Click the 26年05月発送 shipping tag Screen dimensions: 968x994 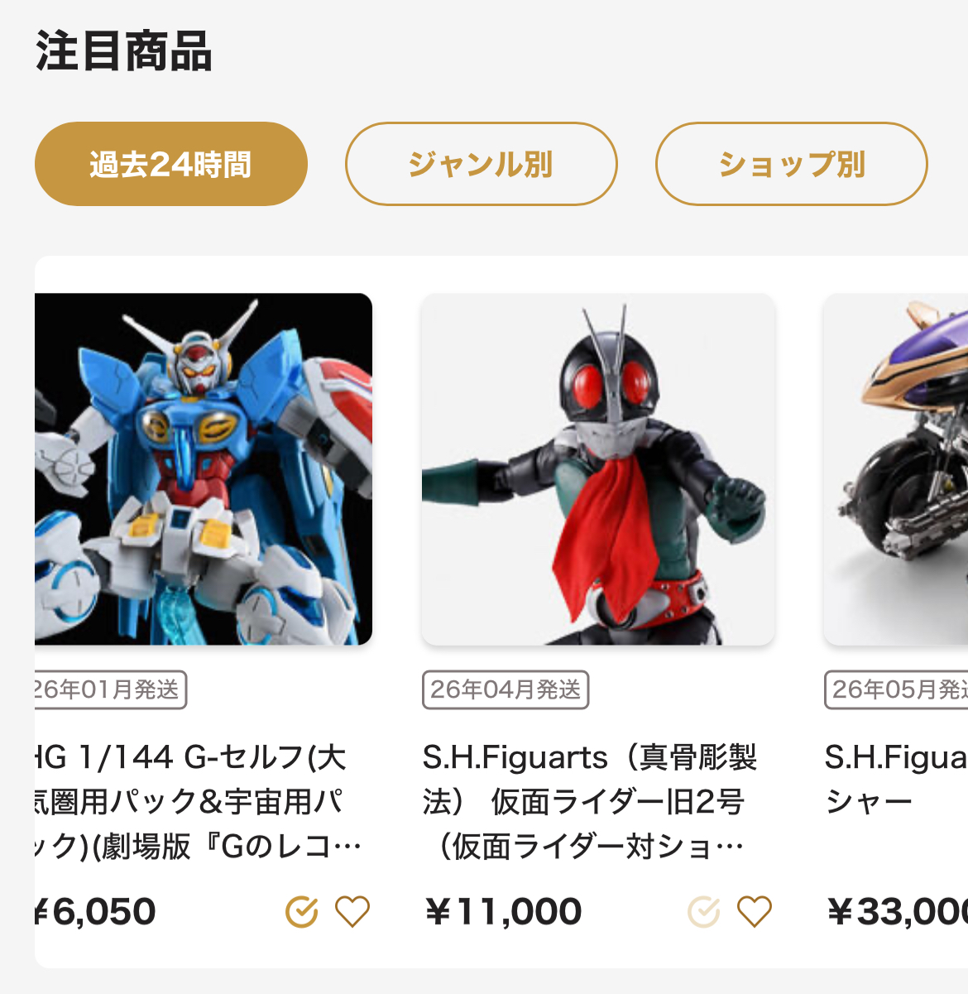click(896, 689)
